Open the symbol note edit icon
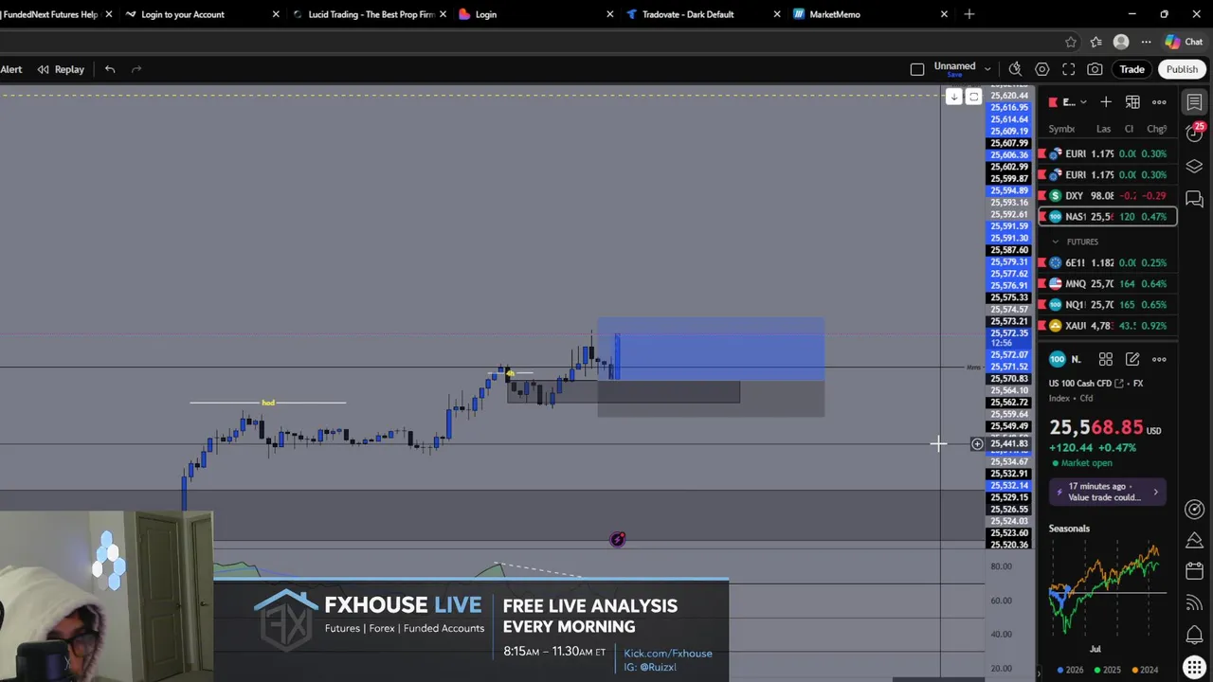This screenshot has width=1213, height=682. pos(1132,359)
